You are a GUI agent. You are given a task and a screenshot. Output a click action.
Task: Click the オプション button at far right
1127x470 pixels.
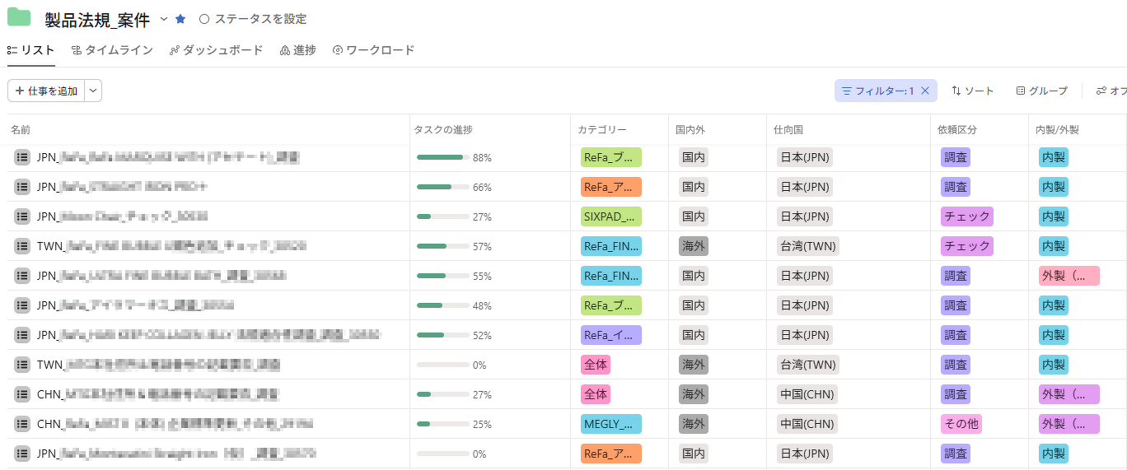coord(1111,91)
